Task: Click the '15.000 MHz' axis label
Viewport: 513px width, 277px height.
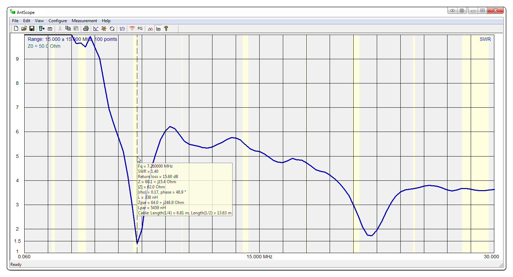Action: tap(259, 257)
